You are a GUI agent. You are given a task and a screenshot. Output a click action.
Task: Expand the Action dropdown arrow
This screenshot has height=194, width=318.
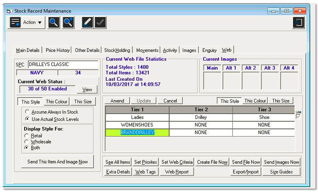point(40,22)
